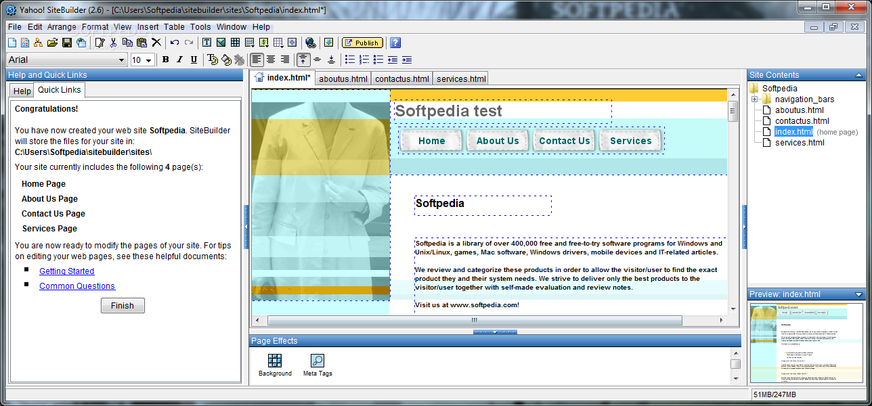Open the text color palette tool
The image size is (872, 406).
click(x=213, y=60)
